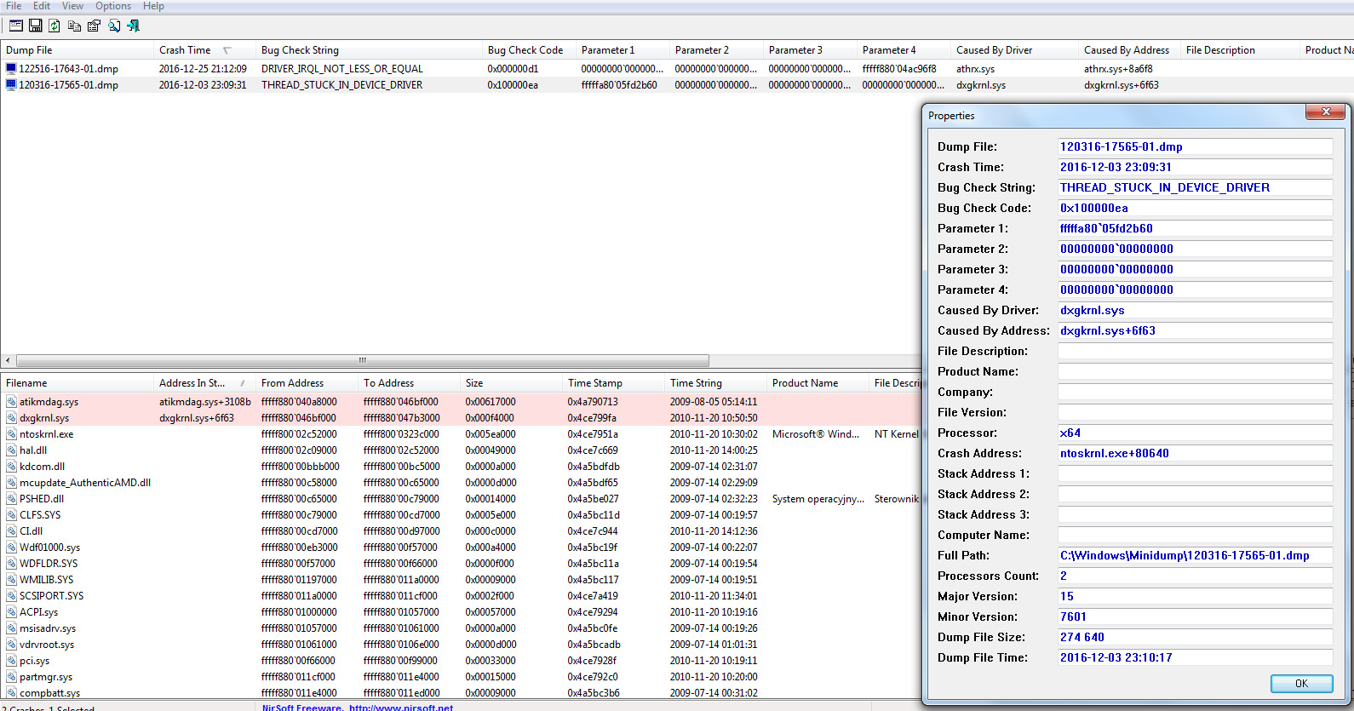This screenshot has height=711, width=1354.
Task: Click the file icon next to Wdf01000.sys
Action: (x=11, y=547)
